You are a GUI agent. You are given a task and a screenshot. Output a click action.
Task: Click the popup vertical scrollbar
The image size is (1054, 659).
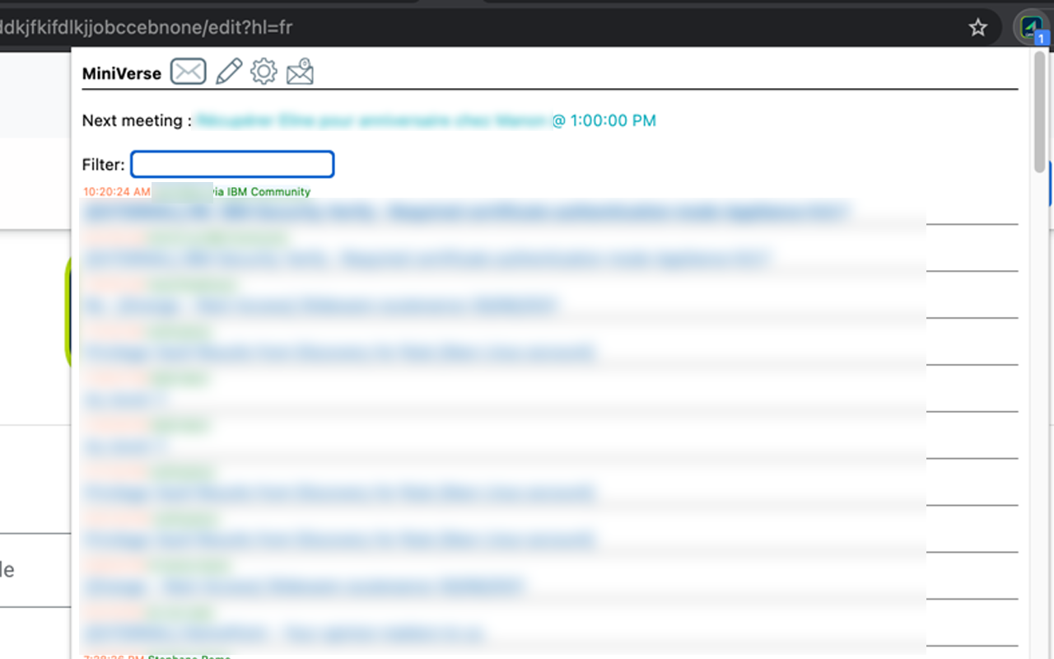tap(1039, 111)
